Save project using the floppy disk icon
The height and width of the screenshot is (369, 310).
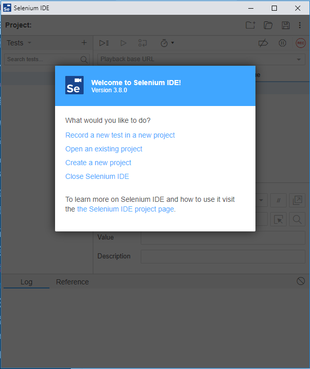click(x=286, y=25)
